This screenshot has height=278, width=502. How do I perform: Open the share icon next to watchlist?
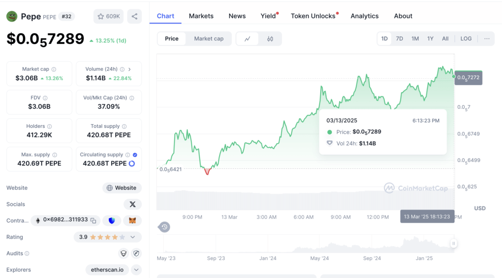134,16
